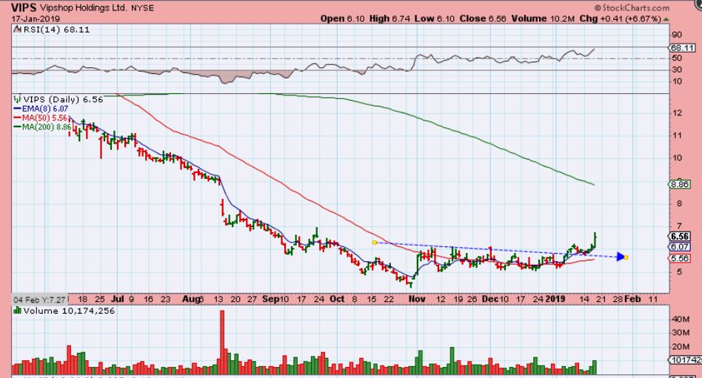702x378 pixels.
Task: Click the RSI line icon beside RSI(14)
Action: click(18, 30)
